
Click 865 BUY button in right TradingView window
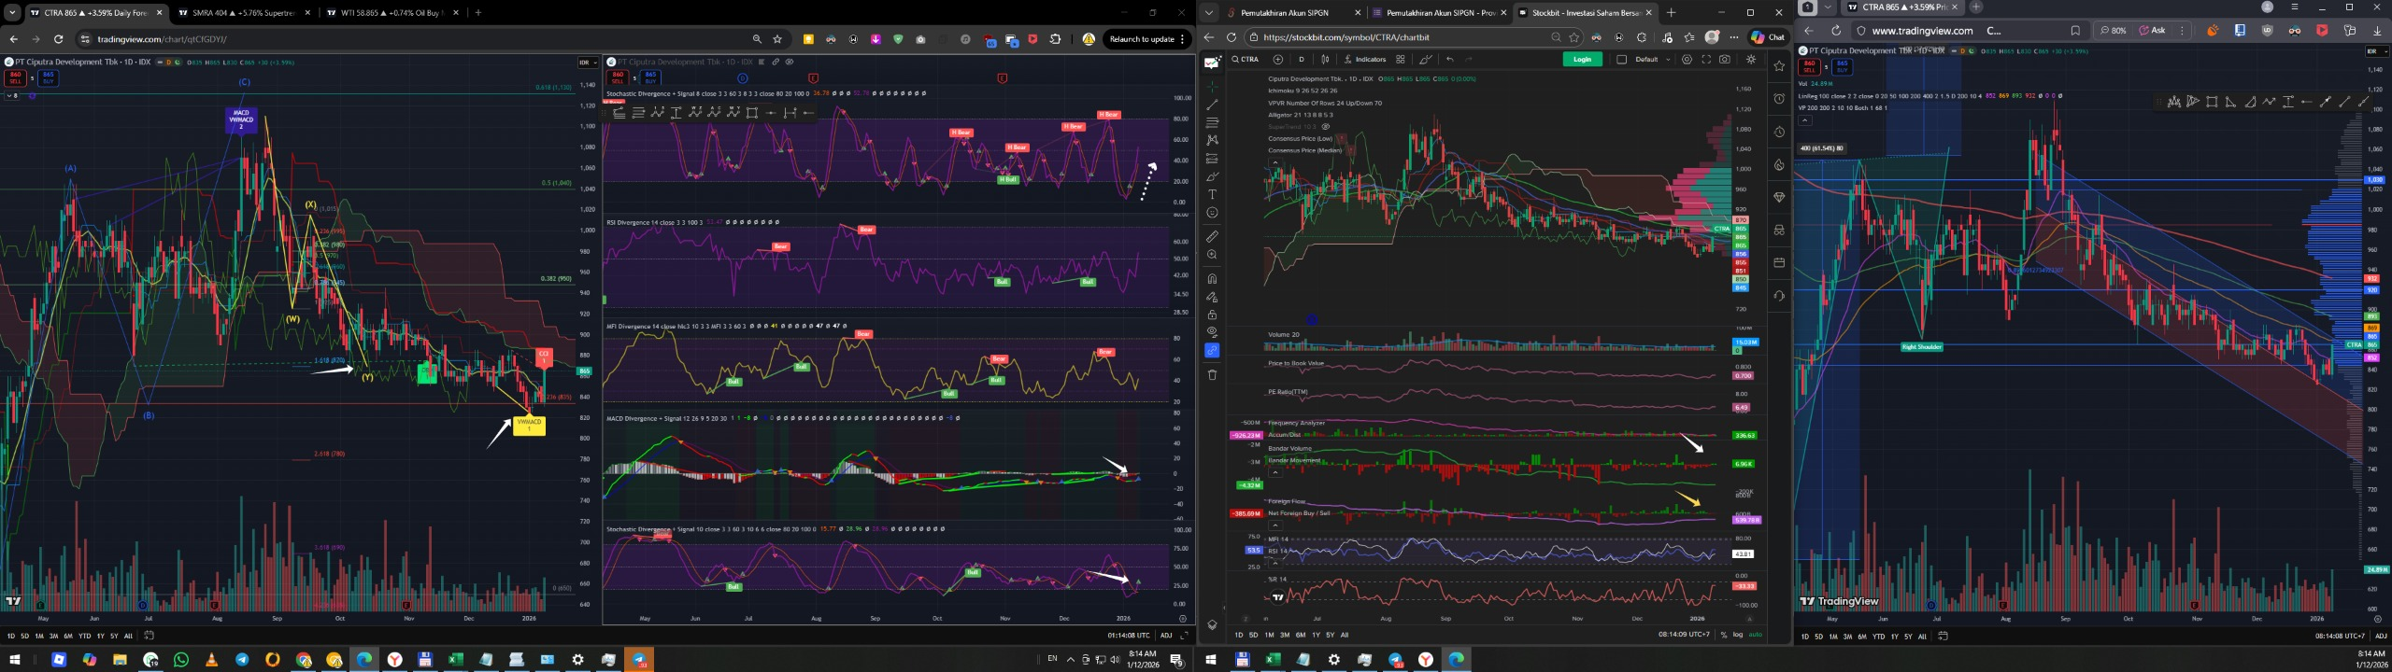(x=1842, y=67)
